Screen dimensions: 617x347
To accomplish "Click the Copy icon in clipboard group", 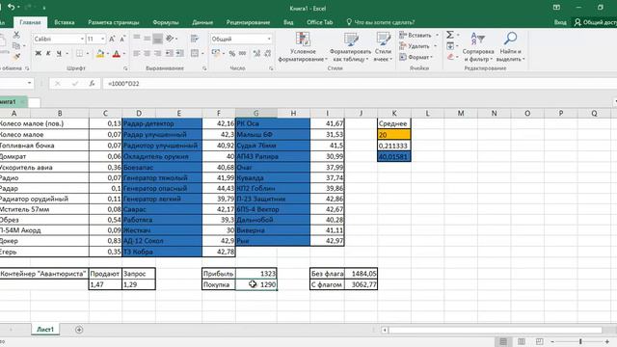I will pos(16,46).
